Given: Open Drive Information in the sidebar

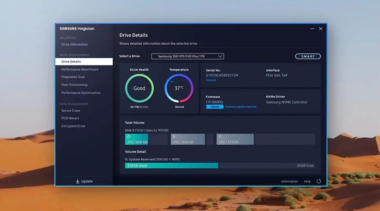Looking at the screenshot, I should click(x=74, y=44).
